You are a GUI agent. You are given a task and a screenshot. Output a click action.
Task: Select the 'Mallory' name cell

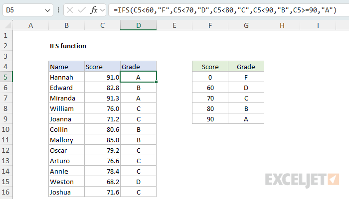point(66,140)
